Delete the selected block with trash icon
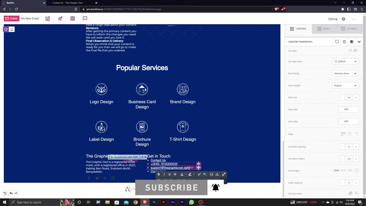The image size is (366, 206). 344,42
